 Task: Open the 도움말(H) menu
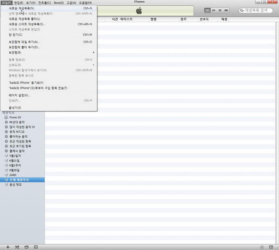click(x=85, y=3)
